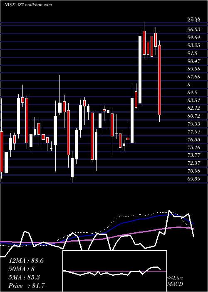
Task: Click the 69.59 price axis label
Action: [194, 179]
